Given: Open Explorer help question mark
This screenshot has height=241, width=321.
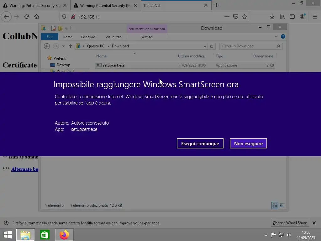Looking at the screenshot, I should (283, 36).
